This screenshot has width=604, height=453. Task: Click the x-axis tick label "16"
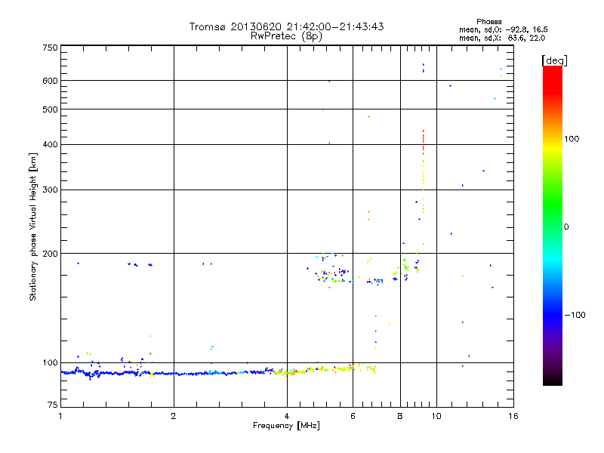coord(513,416)
